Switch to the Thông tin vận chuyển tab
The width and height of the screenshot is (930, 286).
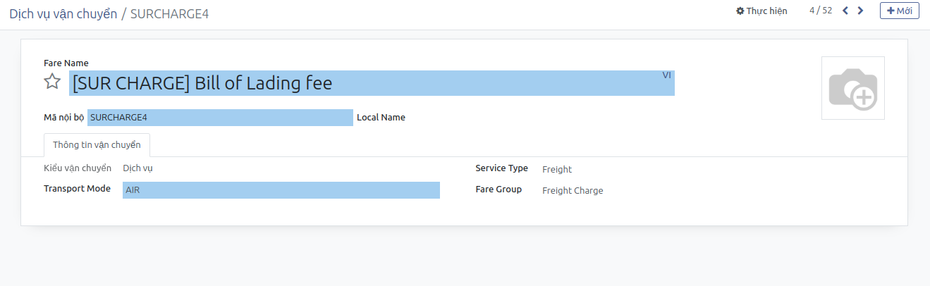coord(97,145)
